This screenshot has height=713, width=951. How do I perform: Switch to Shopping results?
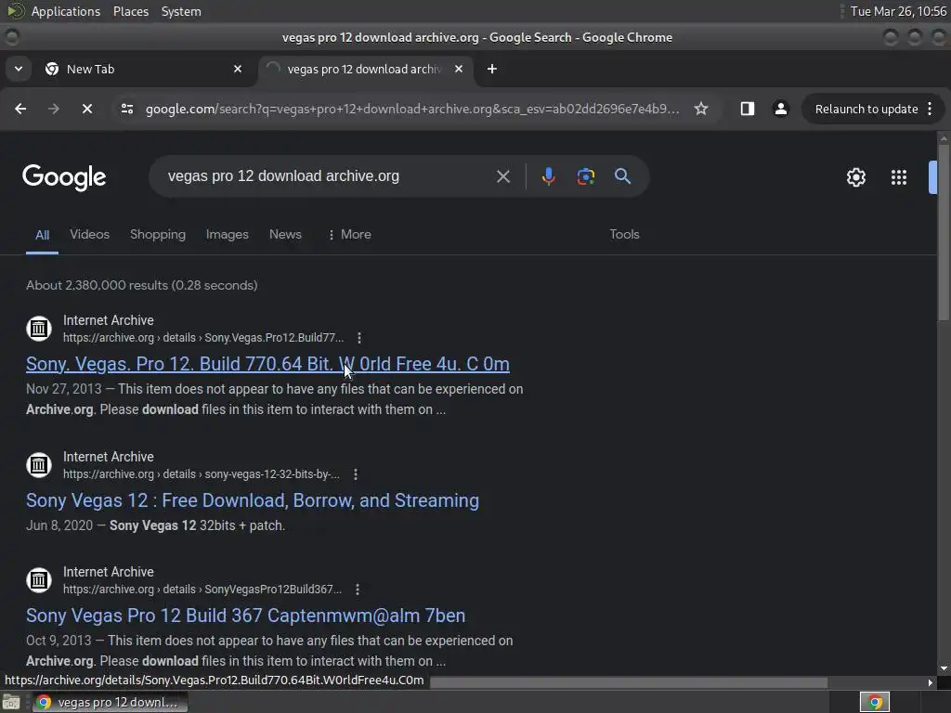[x=158, y=234]
